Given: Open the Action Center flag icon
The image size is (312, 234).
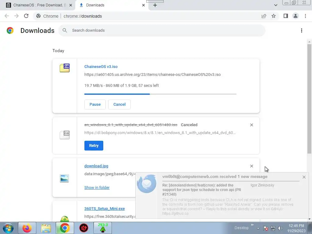Looking at the screenshot, I should [x=265, y=228].
